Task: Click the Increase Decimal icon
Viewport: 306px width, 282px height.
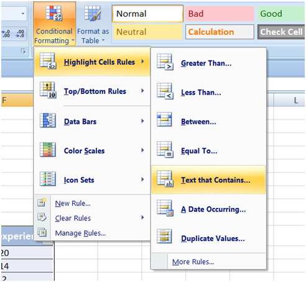Action: 6,34
